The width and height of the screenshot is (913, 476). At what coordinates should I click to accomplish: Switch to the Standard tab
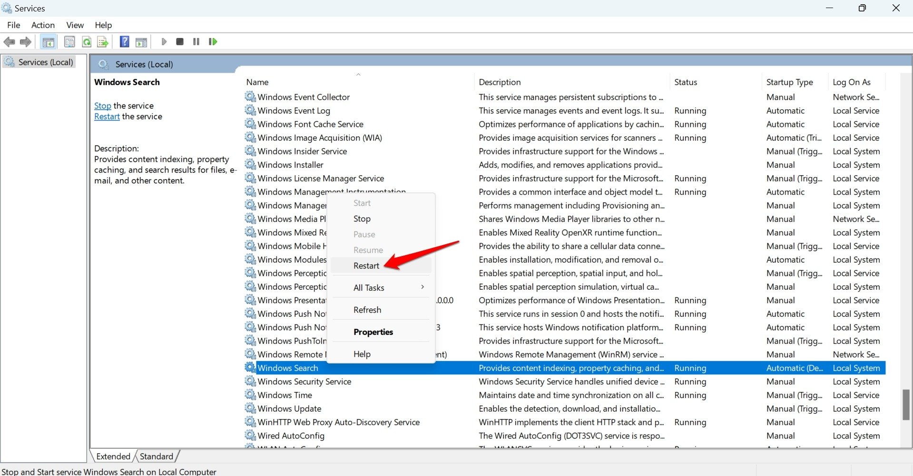point(157,457)
